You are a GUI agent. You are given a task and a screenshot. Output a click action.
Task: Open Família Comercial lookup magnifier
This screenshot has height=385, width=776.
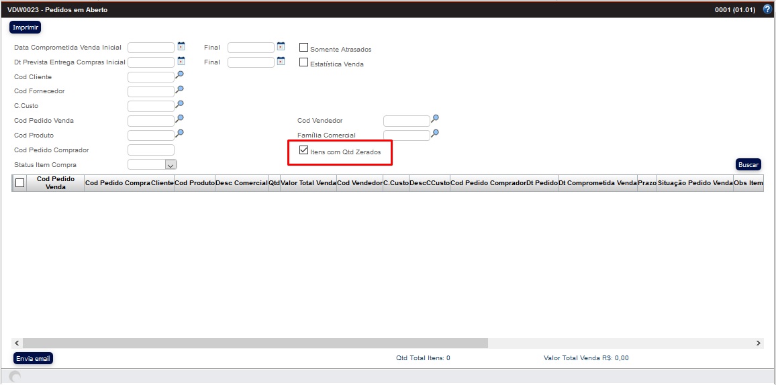(x=435, y=134)
